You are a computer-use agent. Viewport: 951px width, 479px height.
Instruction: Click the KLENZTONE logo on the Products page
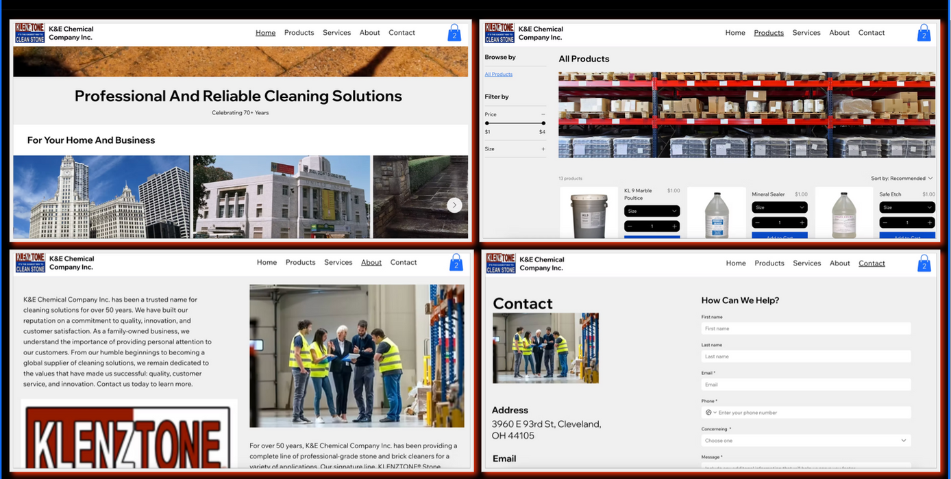499,32
